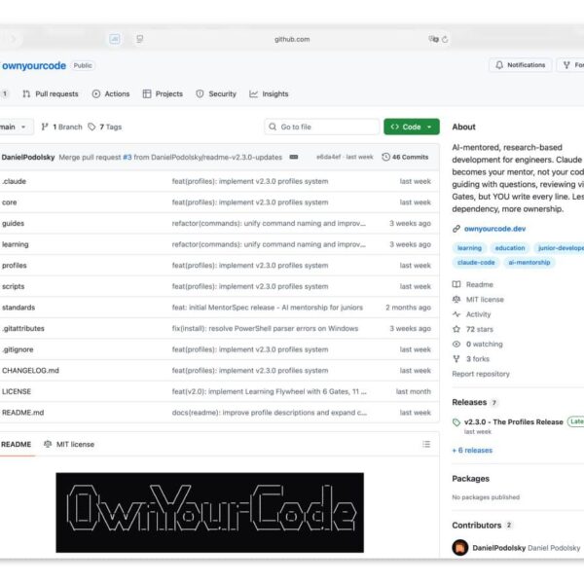The width and height of the screenshot is (584, 584).
Task: Click the Go to file search field
Action: pos(322,127)
